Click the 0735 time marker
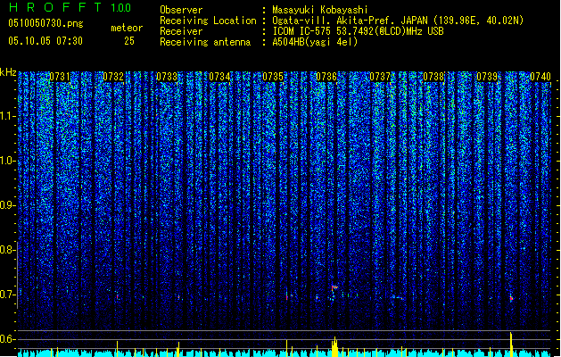This screenshot has height=357, width=561. tap(273, 77)
